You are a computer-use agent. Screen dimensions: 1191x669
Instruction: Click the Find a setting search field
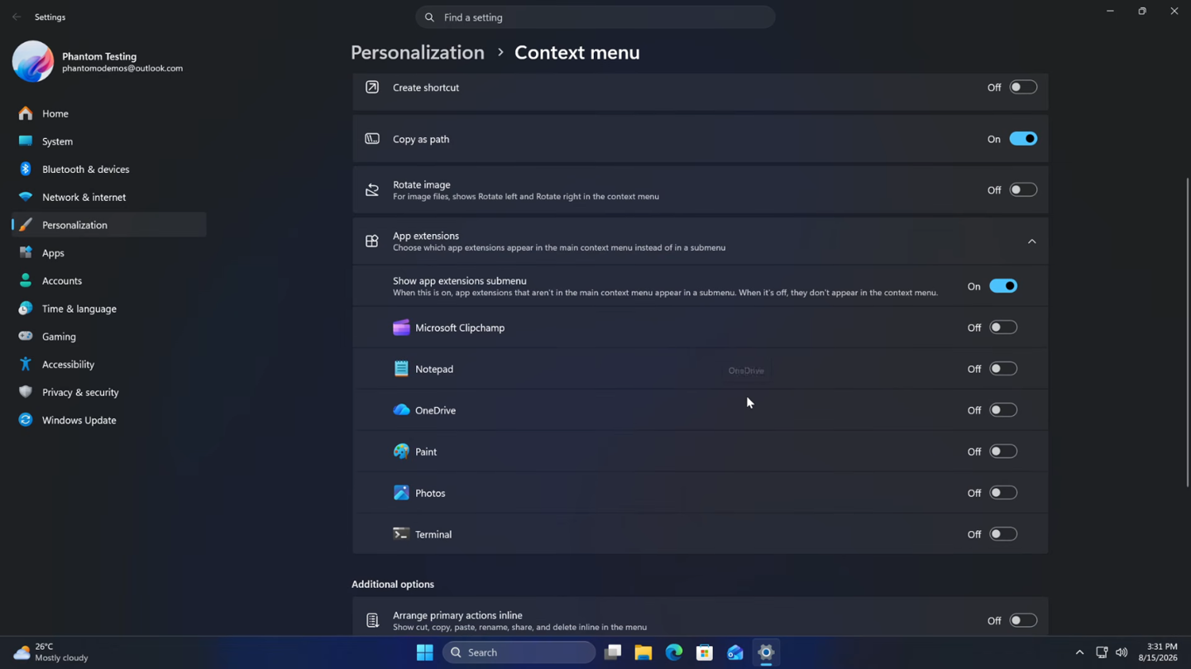click(x=595, y=17)
